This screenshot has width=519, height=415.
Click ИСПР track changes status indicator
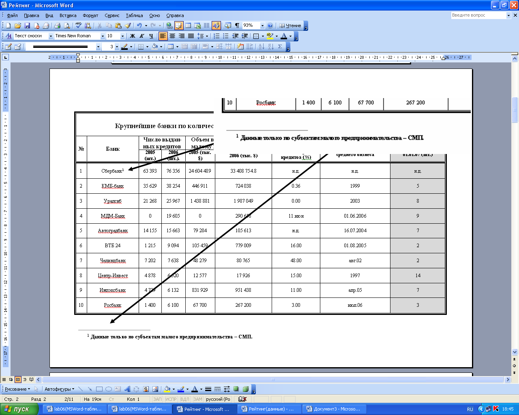(x=171, y=399)
